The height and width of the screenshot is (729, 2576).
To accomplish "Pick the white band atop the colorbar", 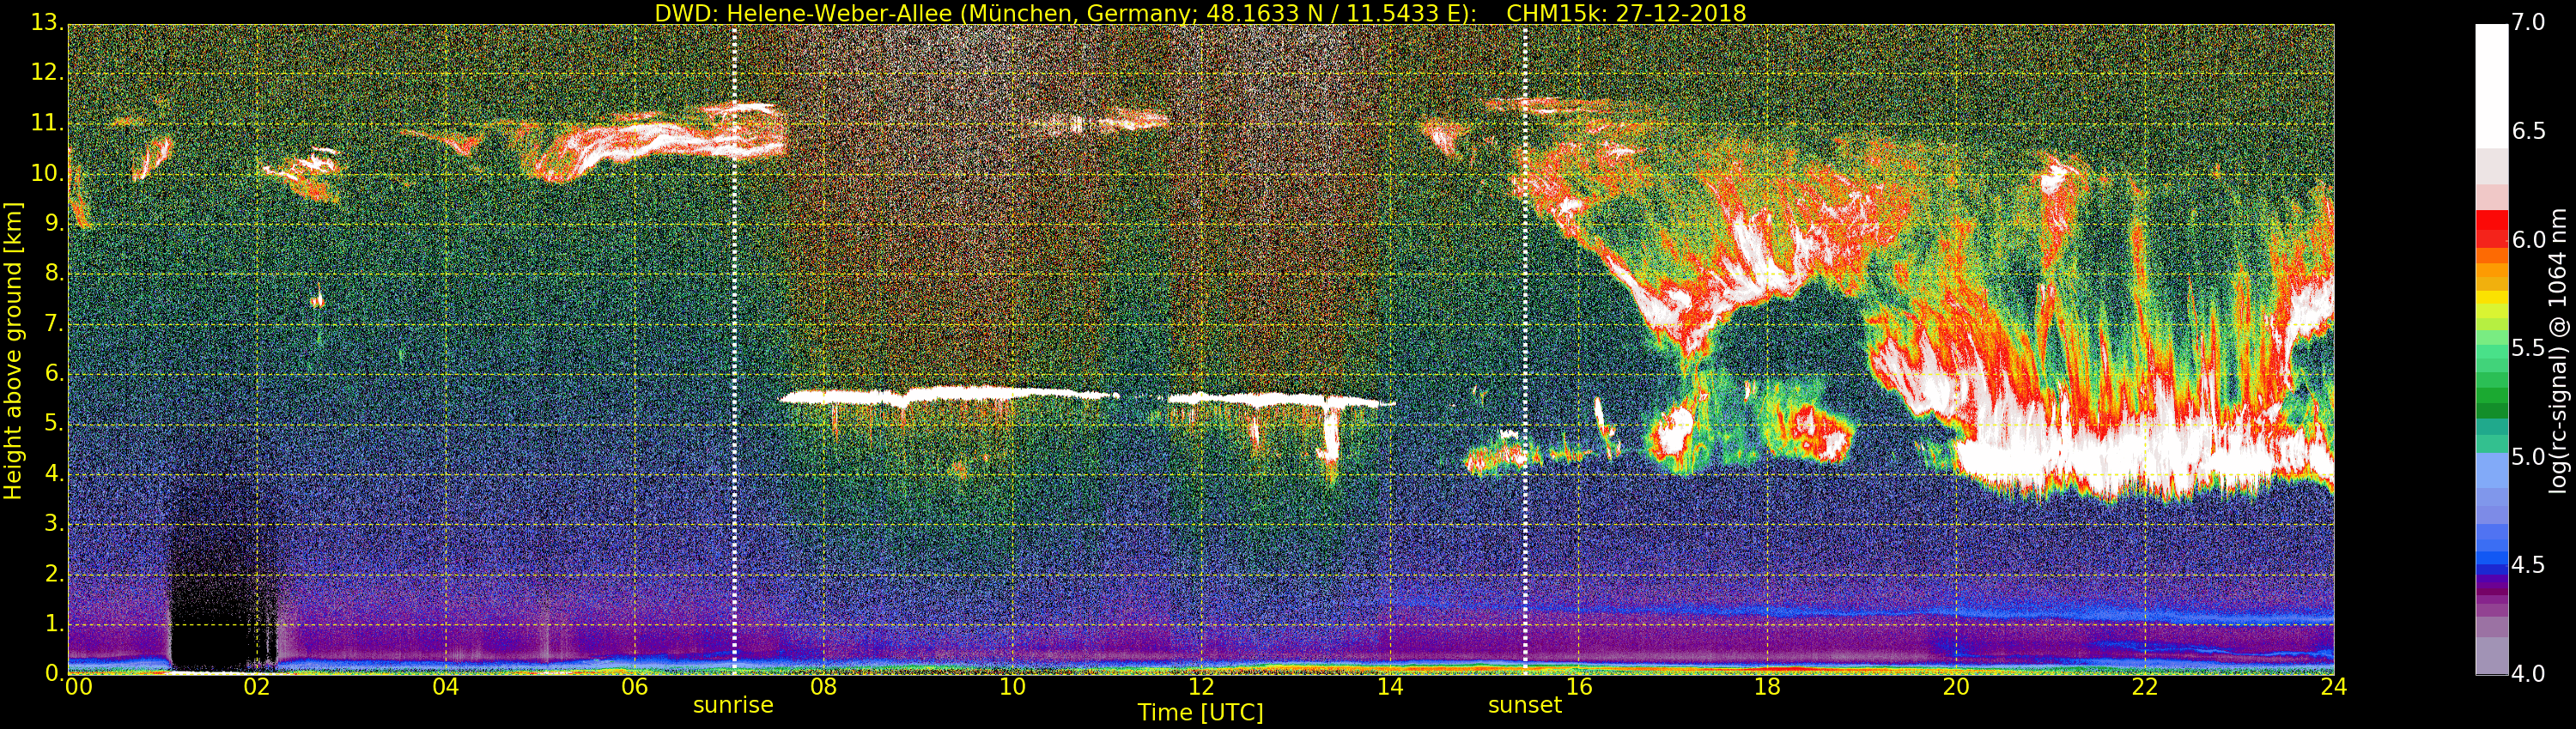I will pos(2491,85).
